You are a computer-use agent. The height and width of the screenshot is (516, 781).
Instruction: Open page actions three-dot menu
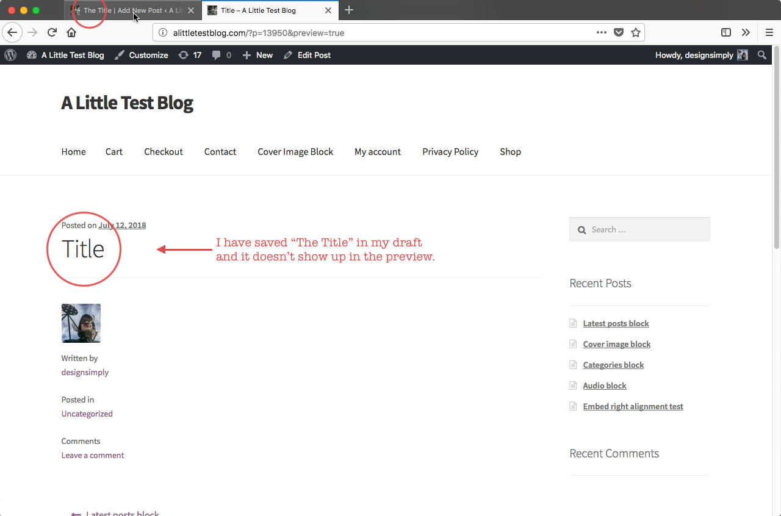pos(602,32)
